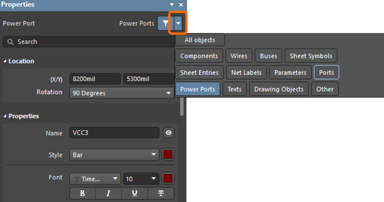Click the selection filter funnel icon
The height and width of the screenshot is (202, 384).
(166, 23)
